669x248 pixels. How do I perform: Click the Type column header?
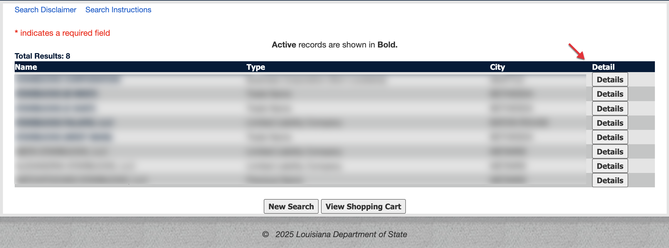click(256, 67)
